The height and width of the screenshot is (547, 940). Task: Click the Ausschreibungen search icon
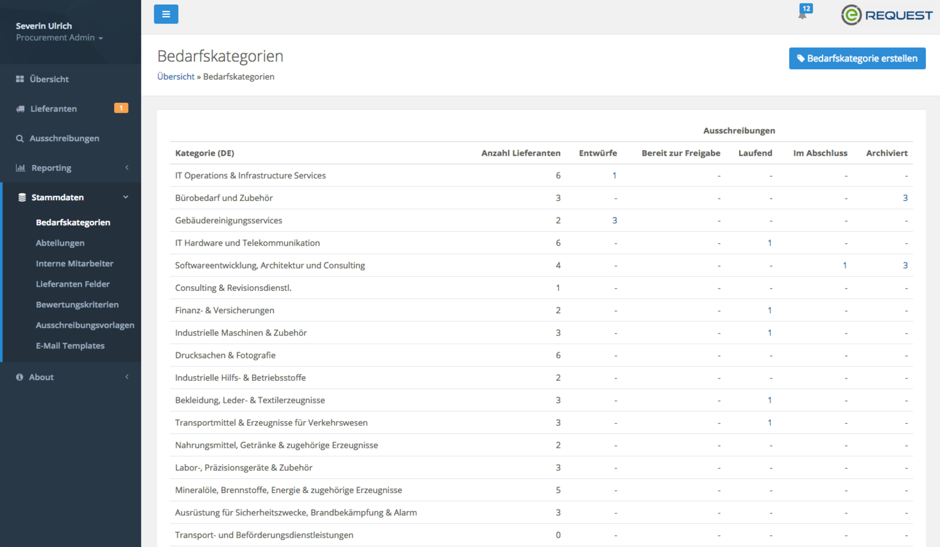pyautogui.click(x=20, y=139)
